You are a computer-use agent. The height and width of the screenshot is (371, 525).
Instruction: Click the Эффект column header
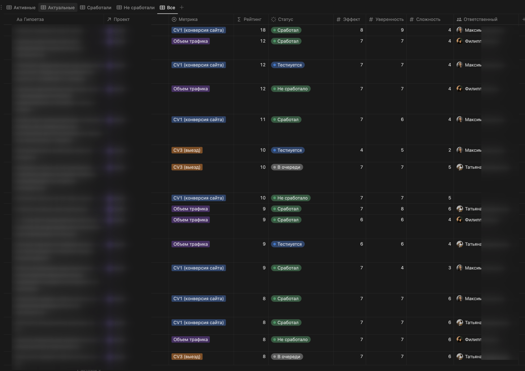pyautogui.click(x=351, y=19)
